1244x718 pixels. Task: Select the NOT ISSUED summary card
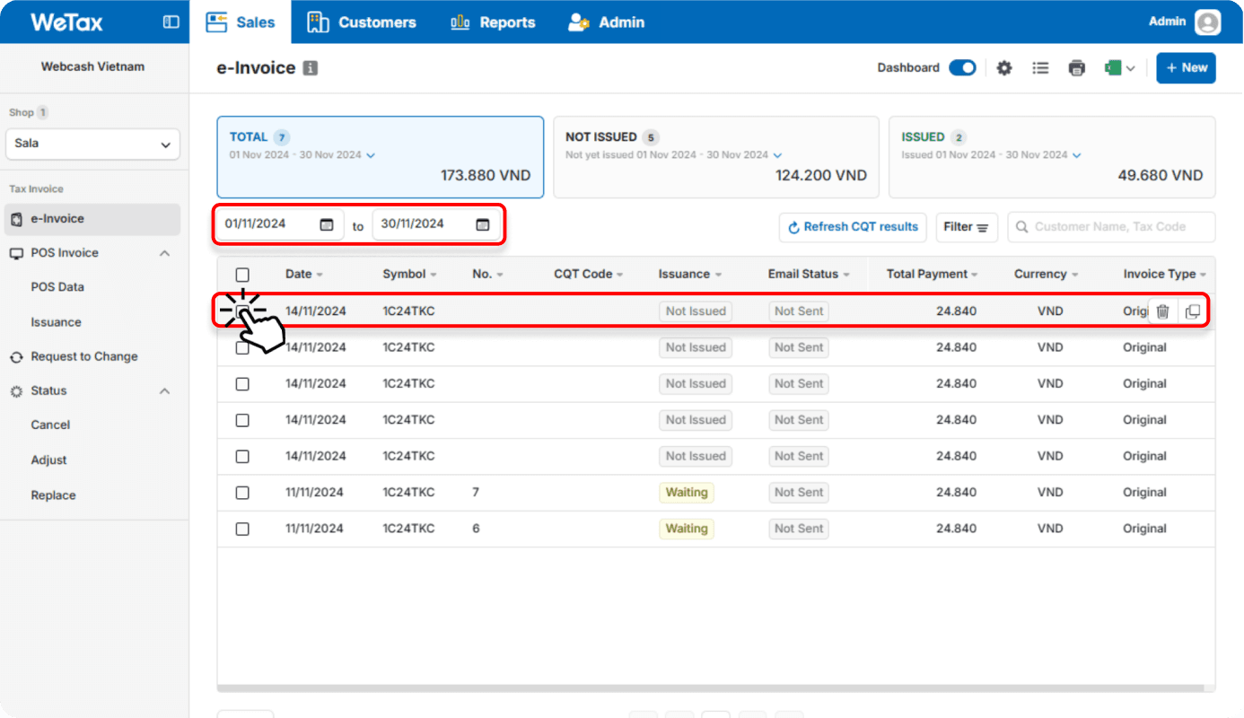716,157
